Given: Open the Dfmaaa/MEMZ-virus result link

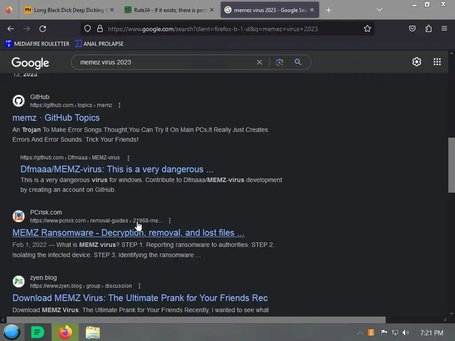Looking at the screenshot, I should tap(117, 169).
